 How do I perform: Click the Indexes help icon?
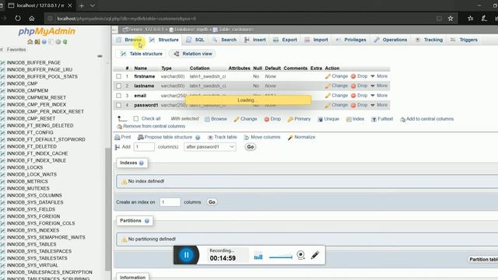(142, 163)
